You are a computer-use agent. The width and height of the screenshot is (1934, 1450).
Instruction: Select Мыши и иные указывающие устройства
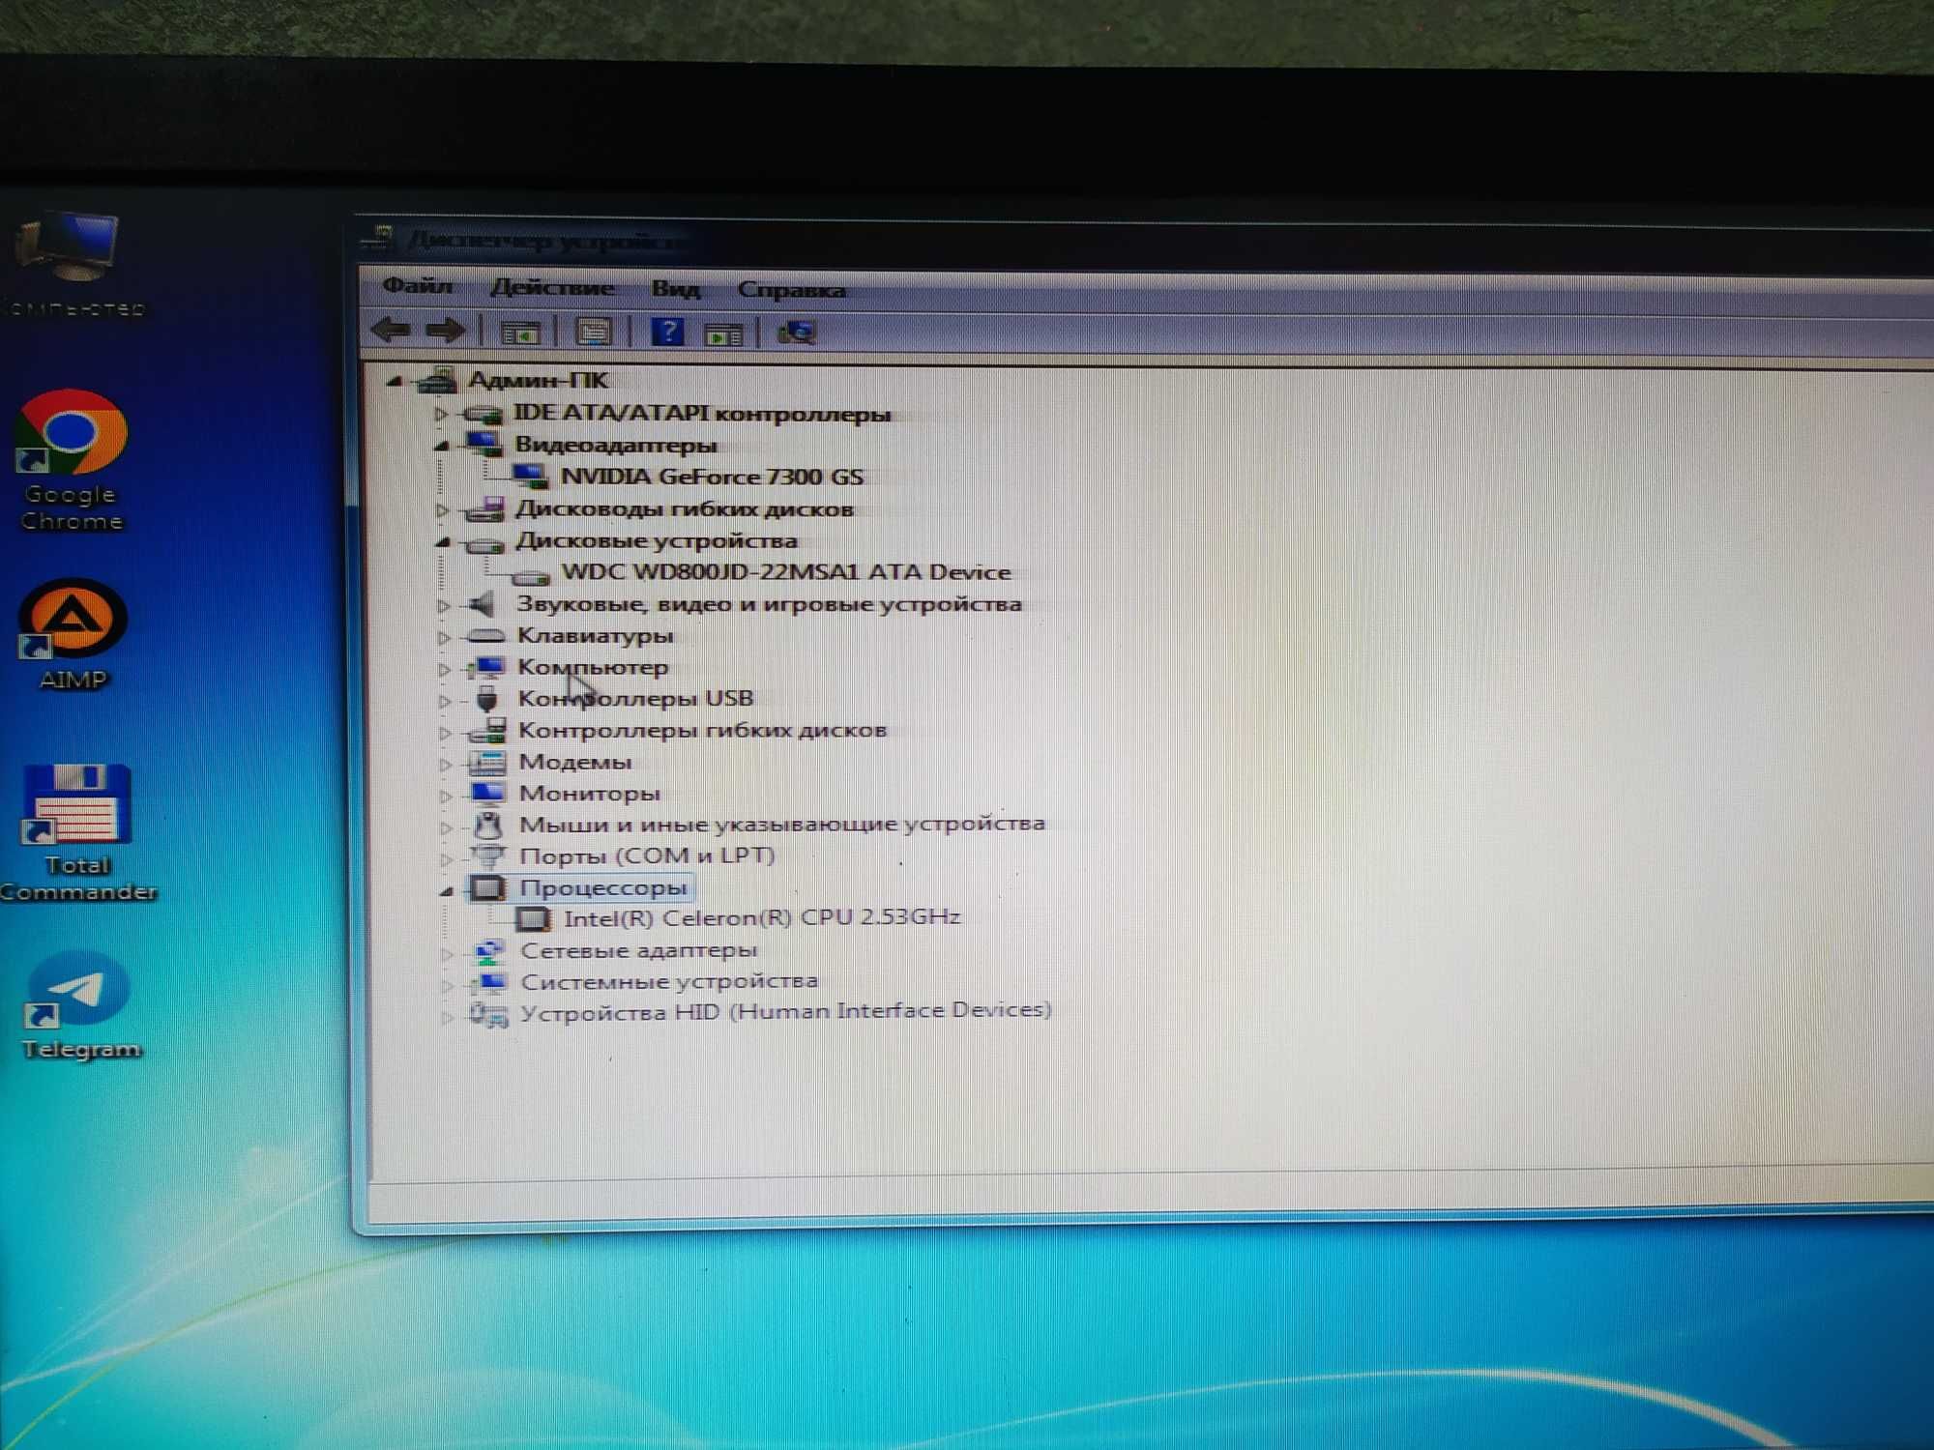pyautogui.click(x=782, y=824)
